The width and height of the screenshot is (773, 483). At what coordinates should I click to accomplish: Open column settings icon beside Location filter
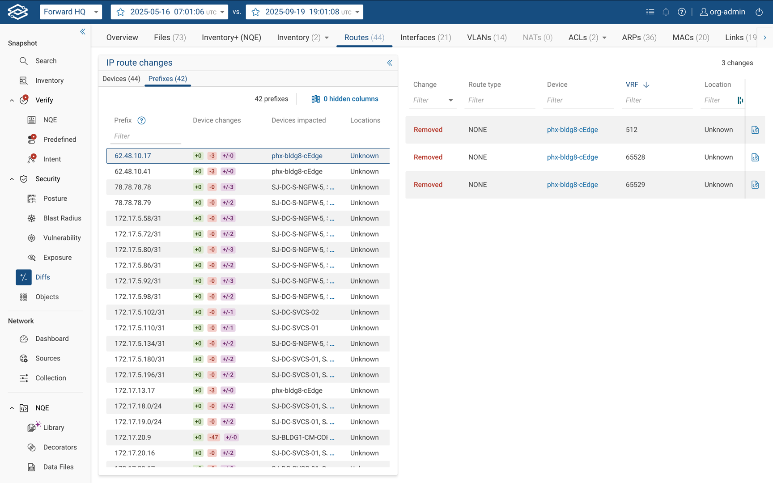pyautogui.click(x=740, y=100)
